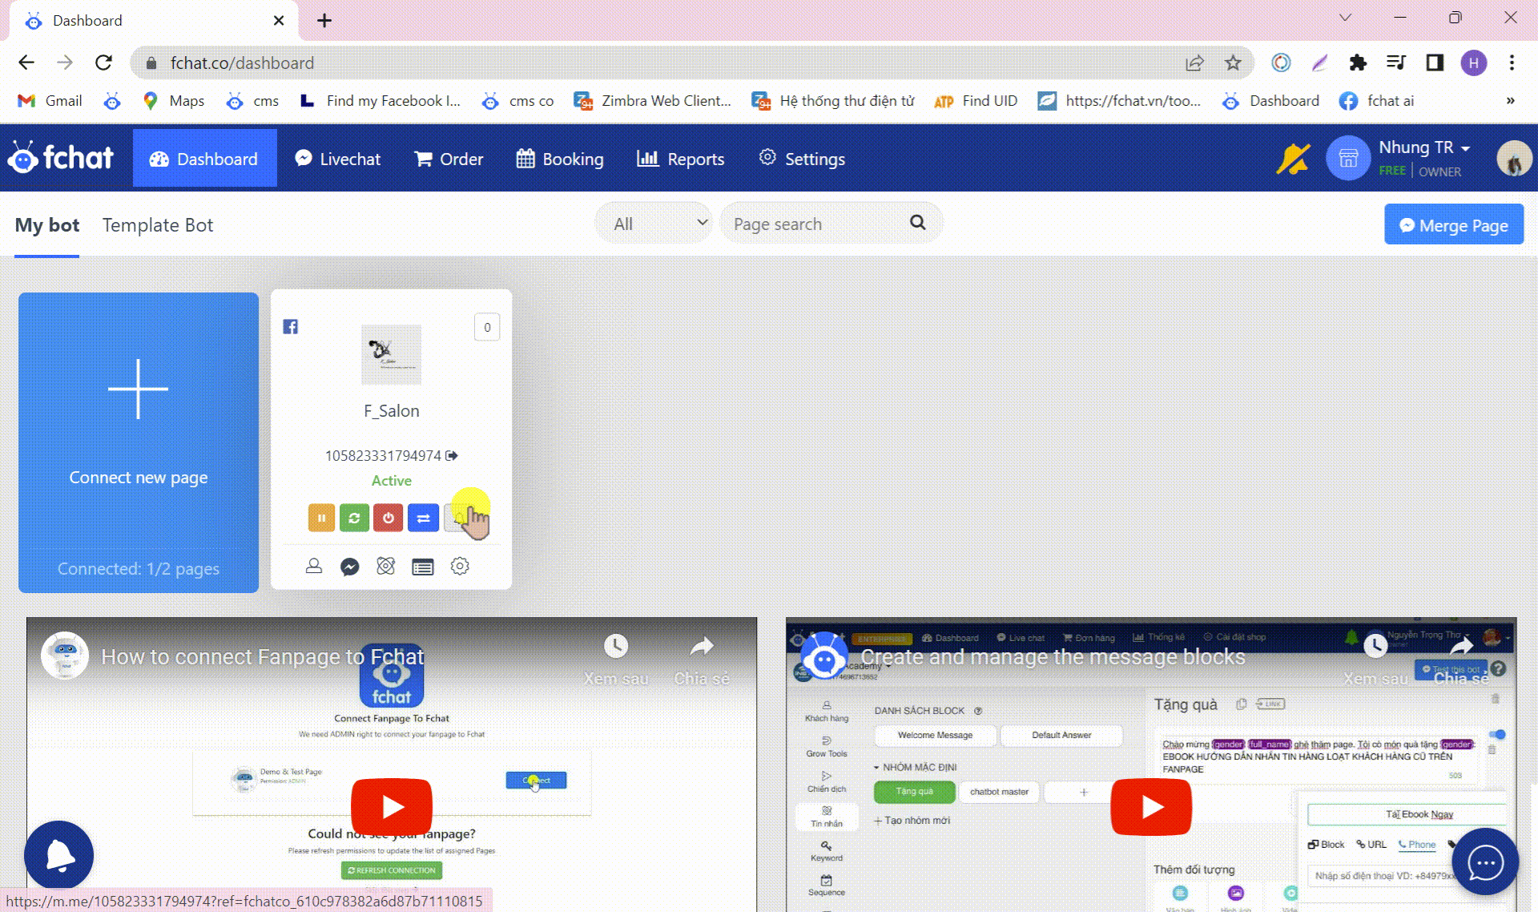Screen dimensions: 1538x912
Task: Click the shop icon beside Nhung TR
Action: pyautogui.click(x=1348, y=158)
